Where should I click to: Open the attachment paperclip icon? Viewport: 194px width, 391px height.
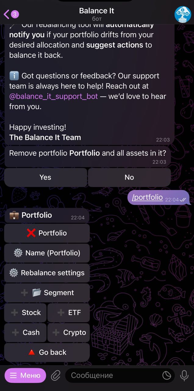pos(55,375)
